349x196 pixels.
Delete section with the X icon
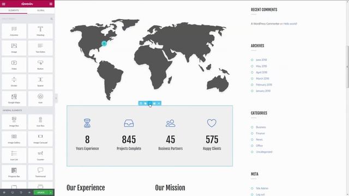click(x=159, y=103)
